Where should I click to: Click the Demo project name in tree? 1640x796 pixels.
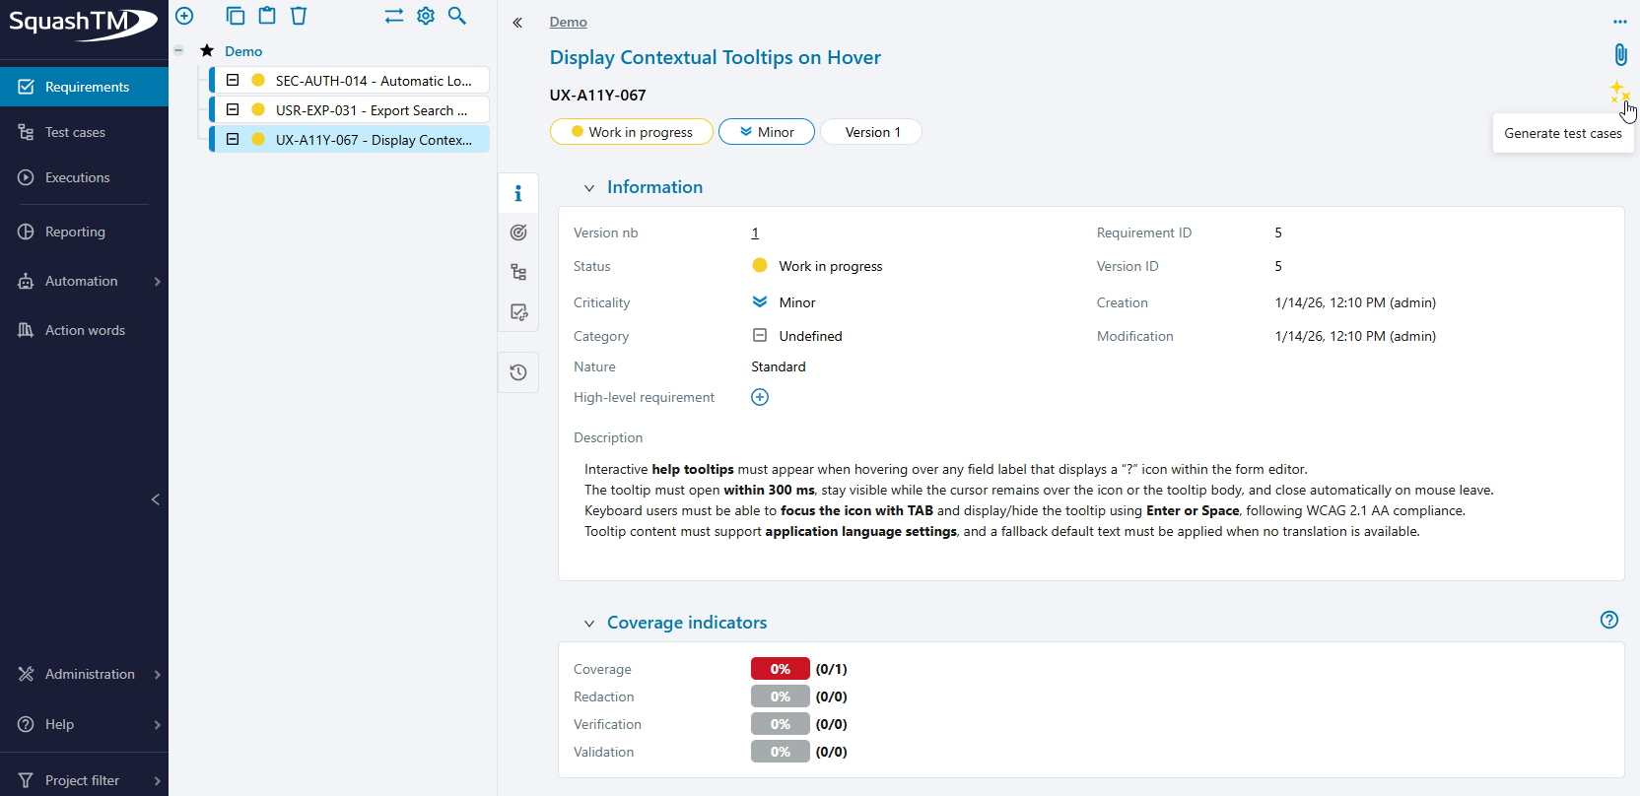(x=243, y=51)
